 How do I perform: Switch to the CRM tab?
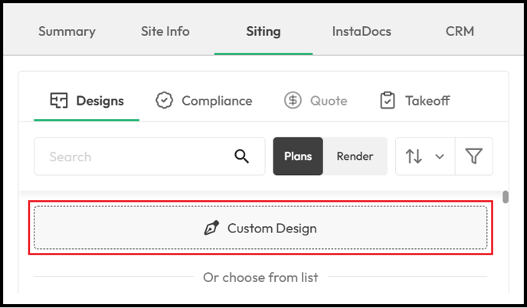(460, 31)
